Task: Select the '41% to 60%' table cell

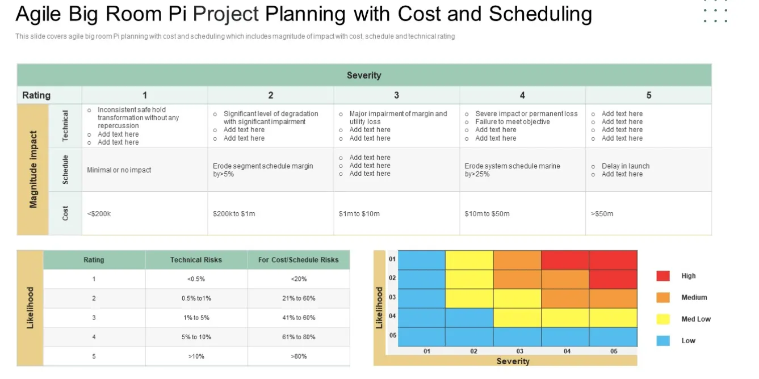Action: pos(299,318)
